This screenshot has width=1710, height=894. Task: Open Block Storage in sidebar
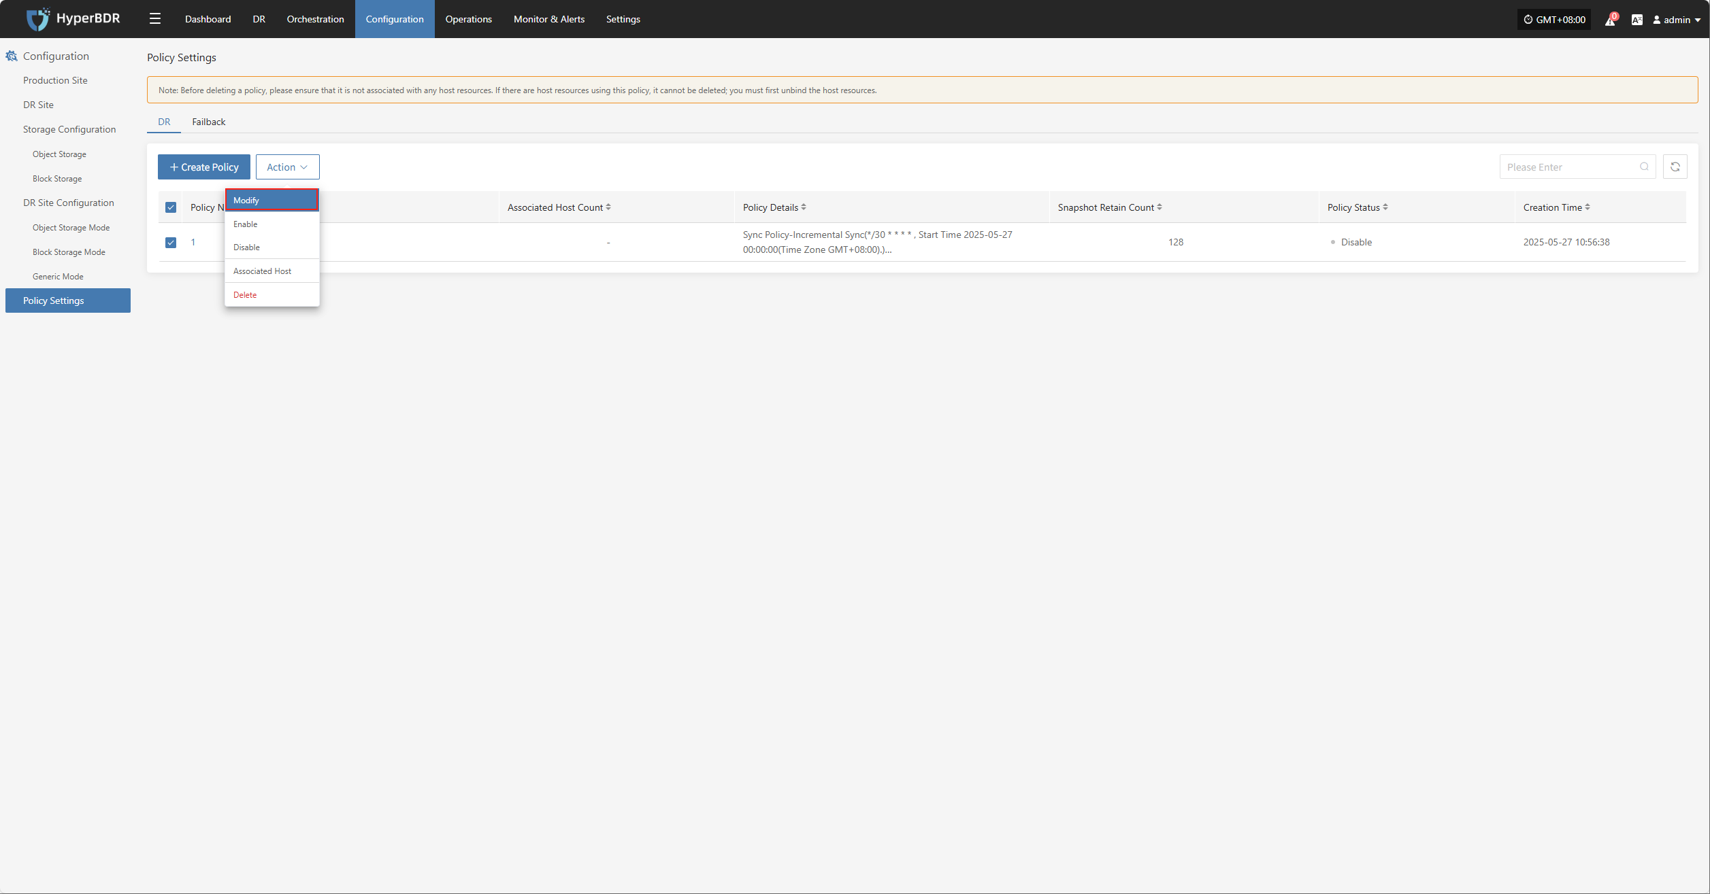click(57, 179)
